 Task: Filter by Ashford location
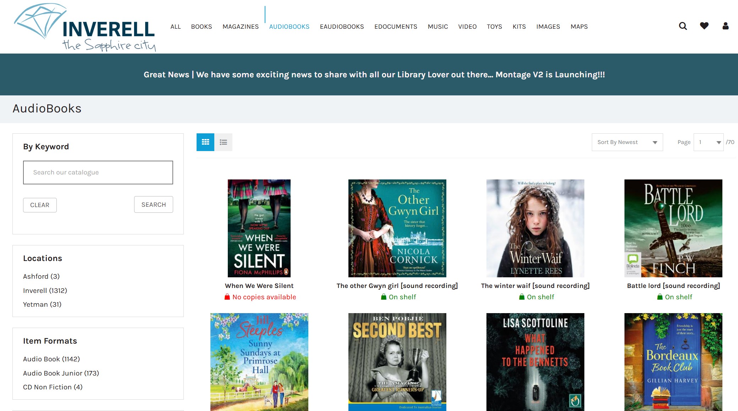tap(41, 276)
